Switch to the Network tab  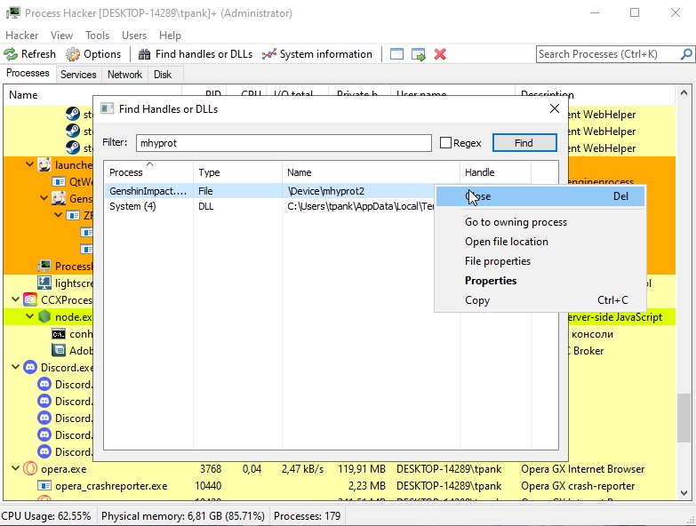click(x=124, y=75)
